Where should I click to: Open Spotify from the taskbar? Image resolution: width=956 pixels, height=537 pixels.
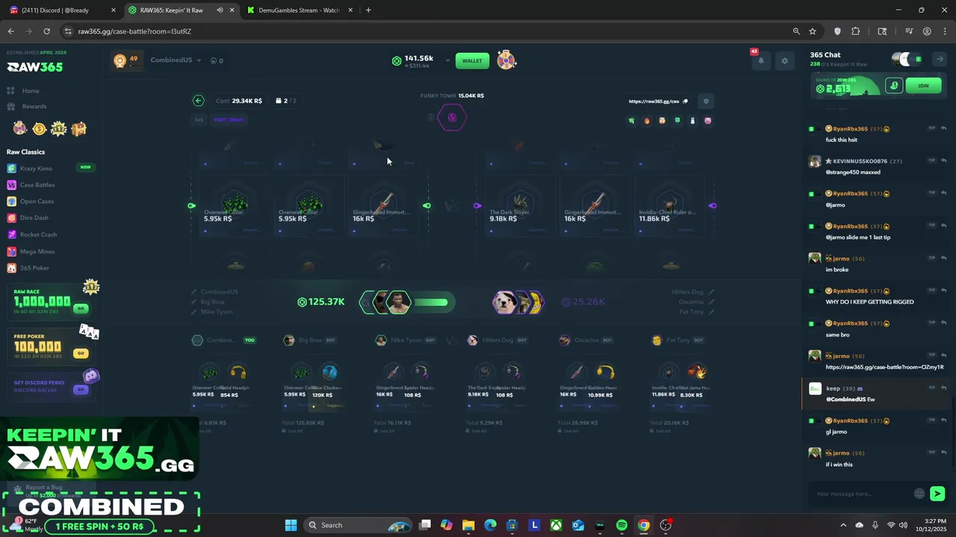[621, 525]
